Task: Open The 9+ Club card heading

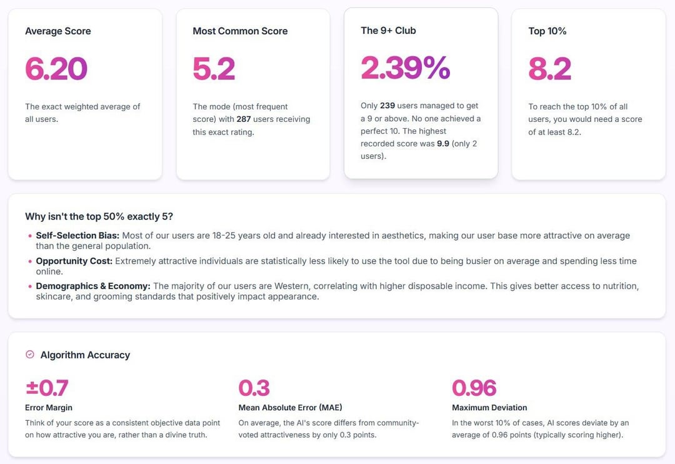Action: point(388,31)
